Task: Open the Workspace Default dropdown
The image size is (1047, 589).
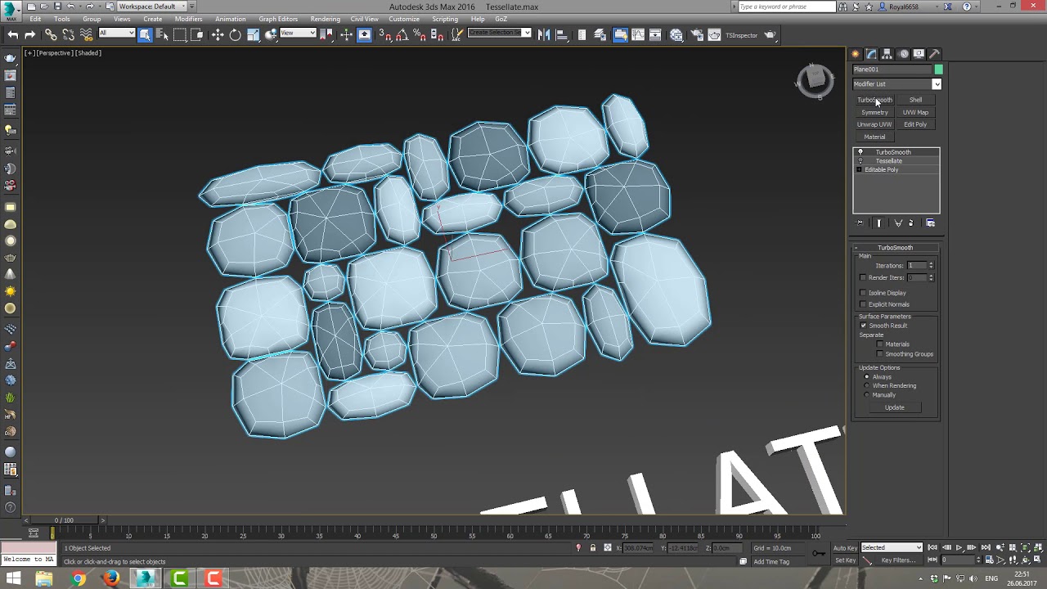Action: (151, 7)
